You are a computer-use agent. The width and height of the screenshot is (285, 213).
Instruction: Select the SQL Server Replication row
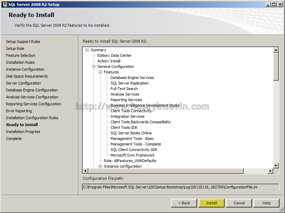(x=130, y=83)
